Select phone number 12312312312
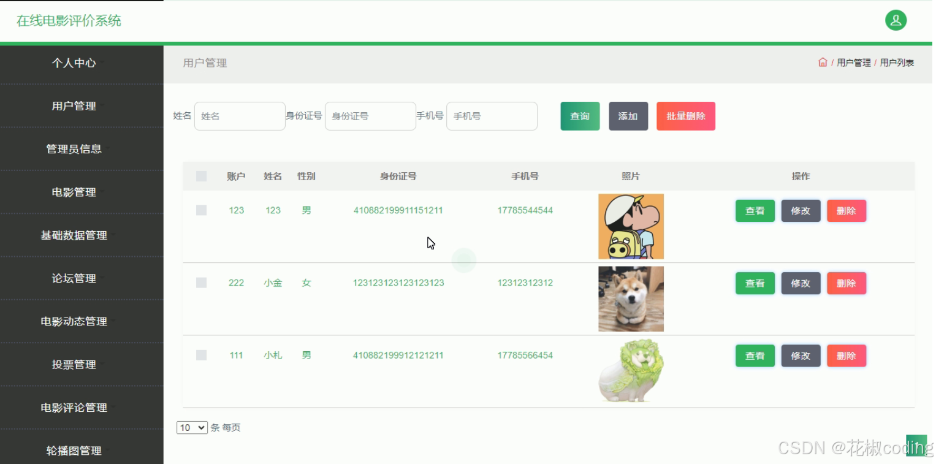The width and height of the screenshot is (936, 464). point(525,283)
